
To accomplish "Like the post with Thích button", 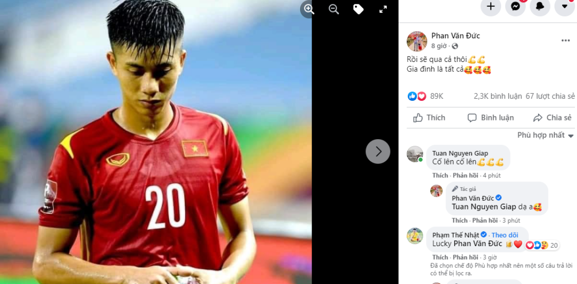I will click(x=429, y=118).
